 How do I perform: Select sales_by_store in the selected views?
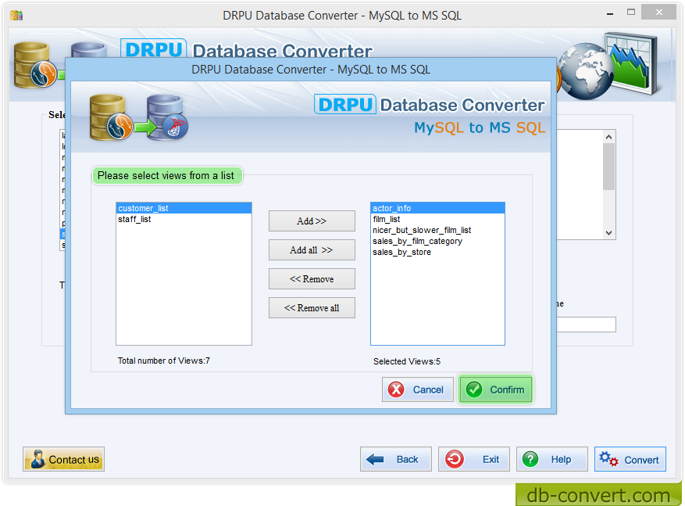437,252
